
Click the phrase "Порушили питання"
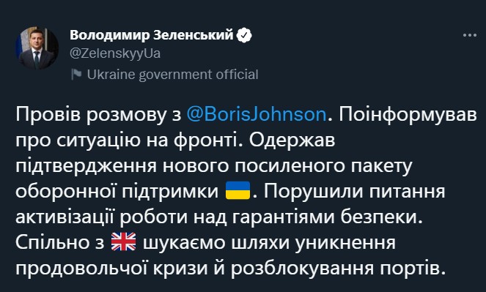tap(354, 192)
